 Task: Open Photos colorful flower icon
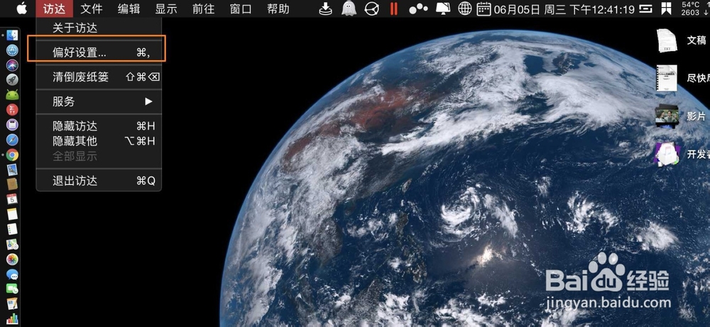coord(12,259)
